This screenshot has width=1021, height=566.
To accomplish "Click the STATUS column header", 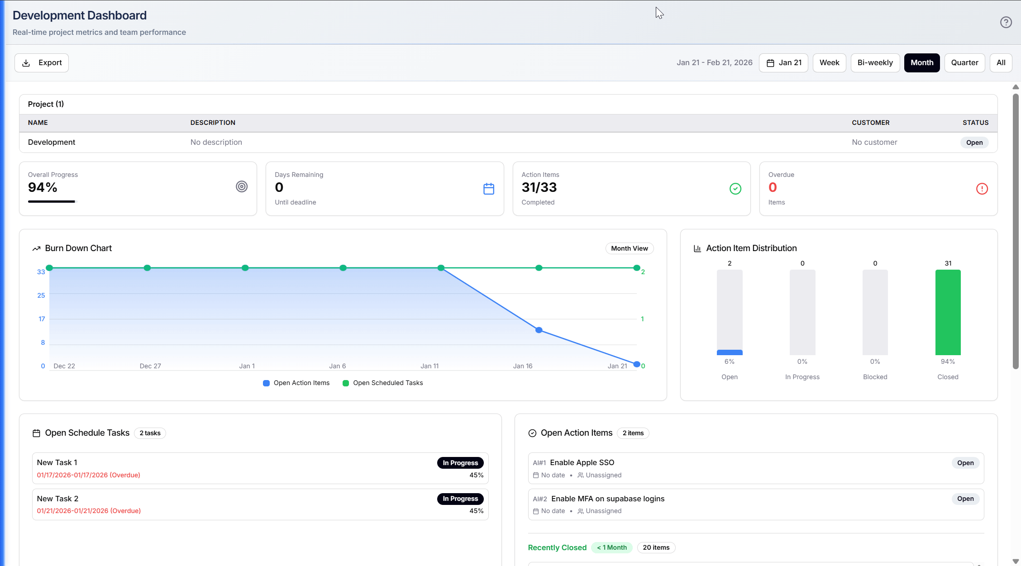I will point(975,123).
